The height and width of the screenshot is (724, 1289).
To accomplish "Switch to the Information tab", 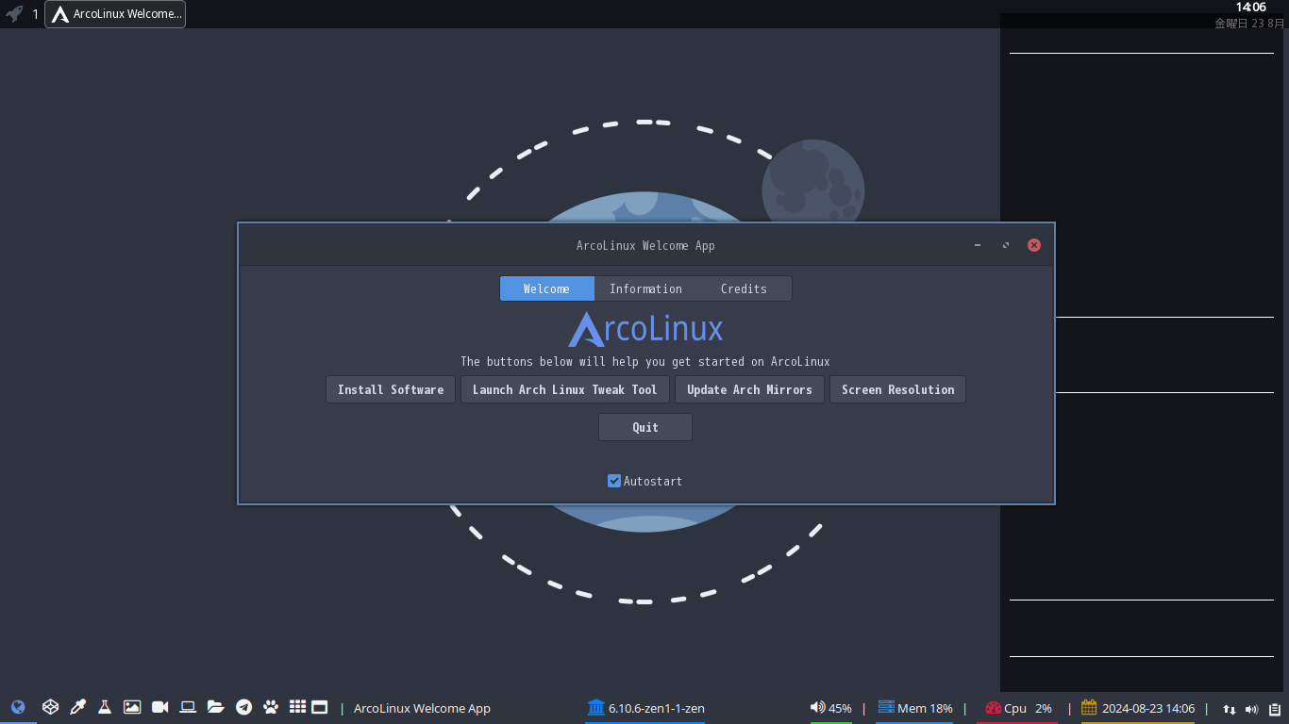I will coord(645,288).
